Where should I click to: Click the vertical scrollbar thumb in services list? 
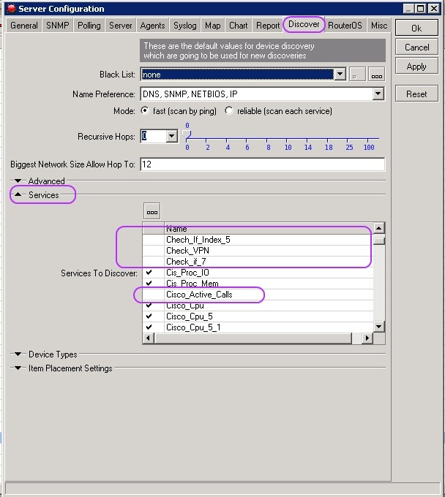[x=379, y=241]
